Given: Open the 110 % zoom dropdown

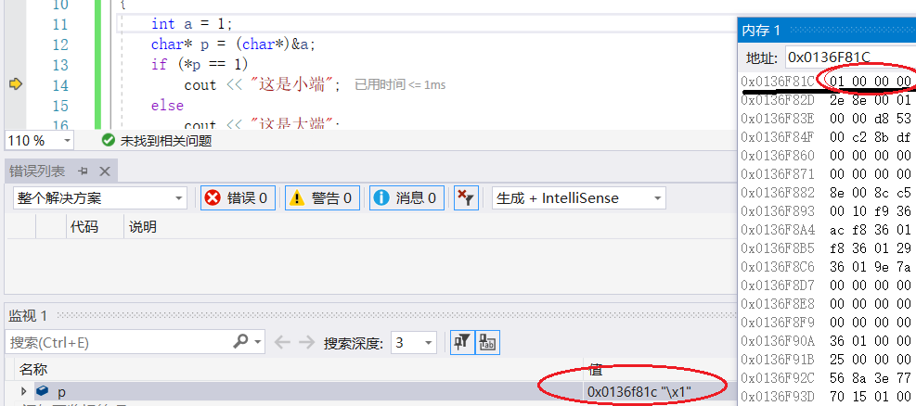Looking at the screenshot, I should [x=39, y=141].
